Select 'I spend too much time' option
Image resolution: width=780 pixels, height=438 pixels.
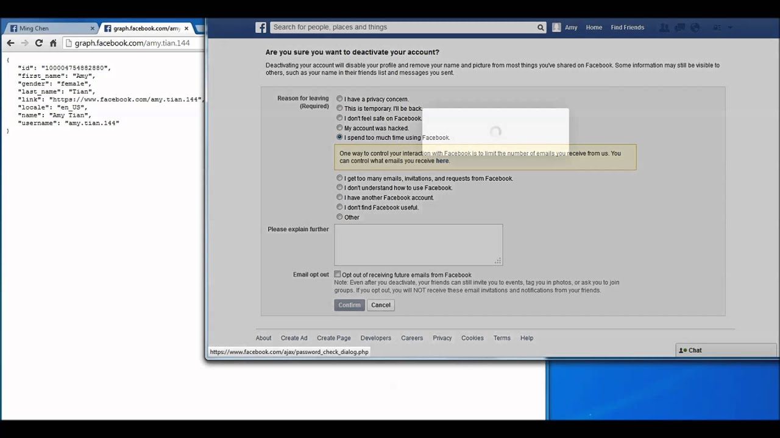point(339,137)
